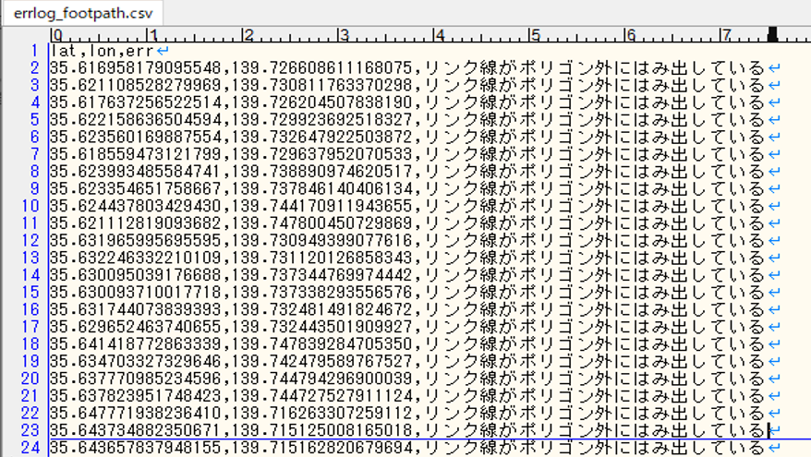
Task: Click ruler column marker 2
Action: coord(248,35)
